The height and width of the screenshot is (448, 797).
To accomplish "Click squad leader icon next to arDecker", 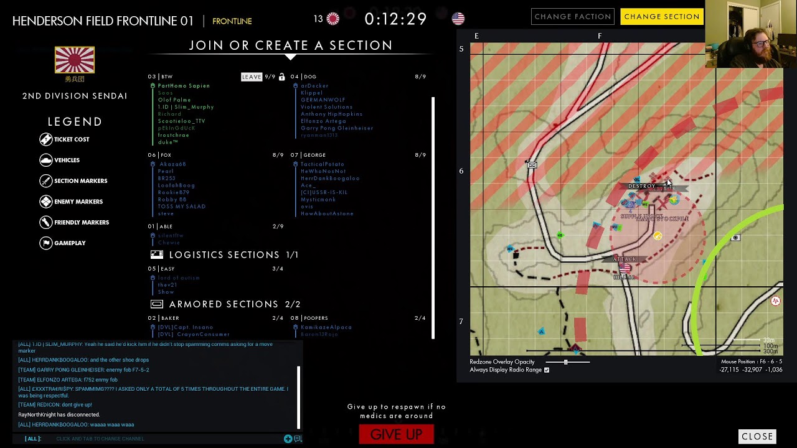I will pyautogui.click(x=296, y=86).
